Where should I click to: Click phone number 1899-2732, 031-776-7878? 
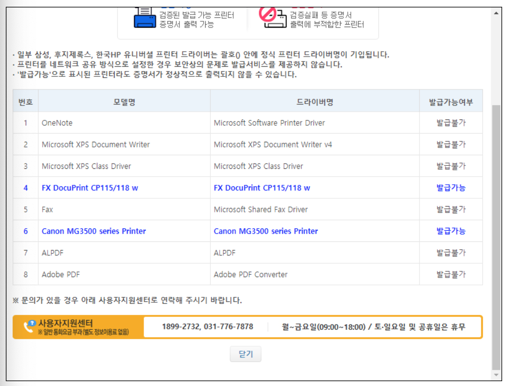208,327
